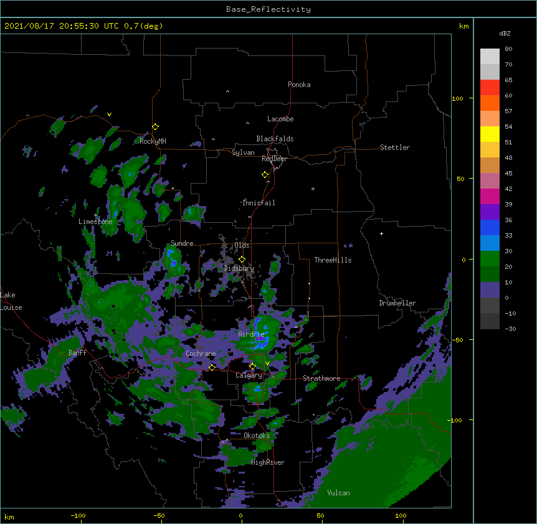Click the Sundre city label

[x=182, y=243]
